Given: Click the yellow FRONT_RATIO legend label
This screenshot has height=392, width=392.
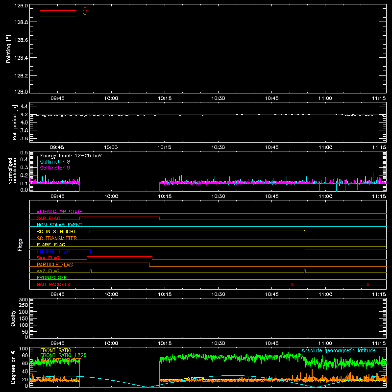Looking at the screenshot, I should pos(56,350).
